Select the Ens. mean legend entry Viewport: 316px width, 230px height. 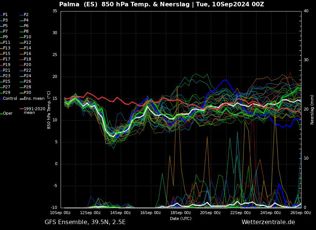(34, 99)
